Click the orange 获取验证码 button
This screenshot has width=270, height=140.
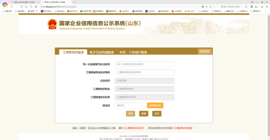155,105
